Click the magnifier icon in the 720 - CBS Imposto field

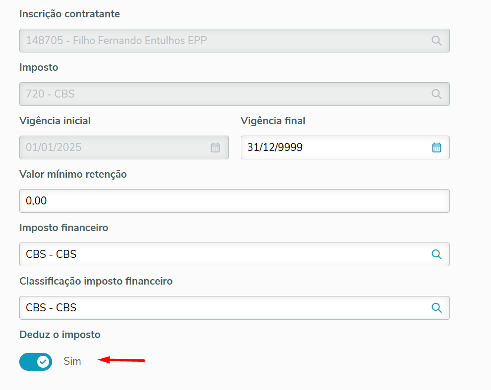[x=436, y=94]
